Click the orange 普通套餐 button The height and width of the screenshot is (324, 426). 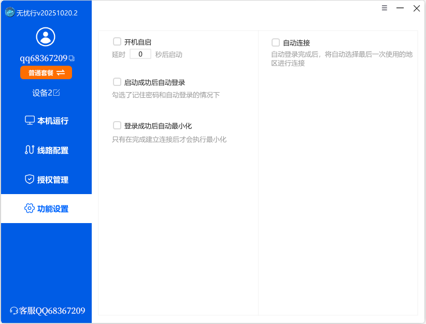pyautogui.click(x=46, y=72)
